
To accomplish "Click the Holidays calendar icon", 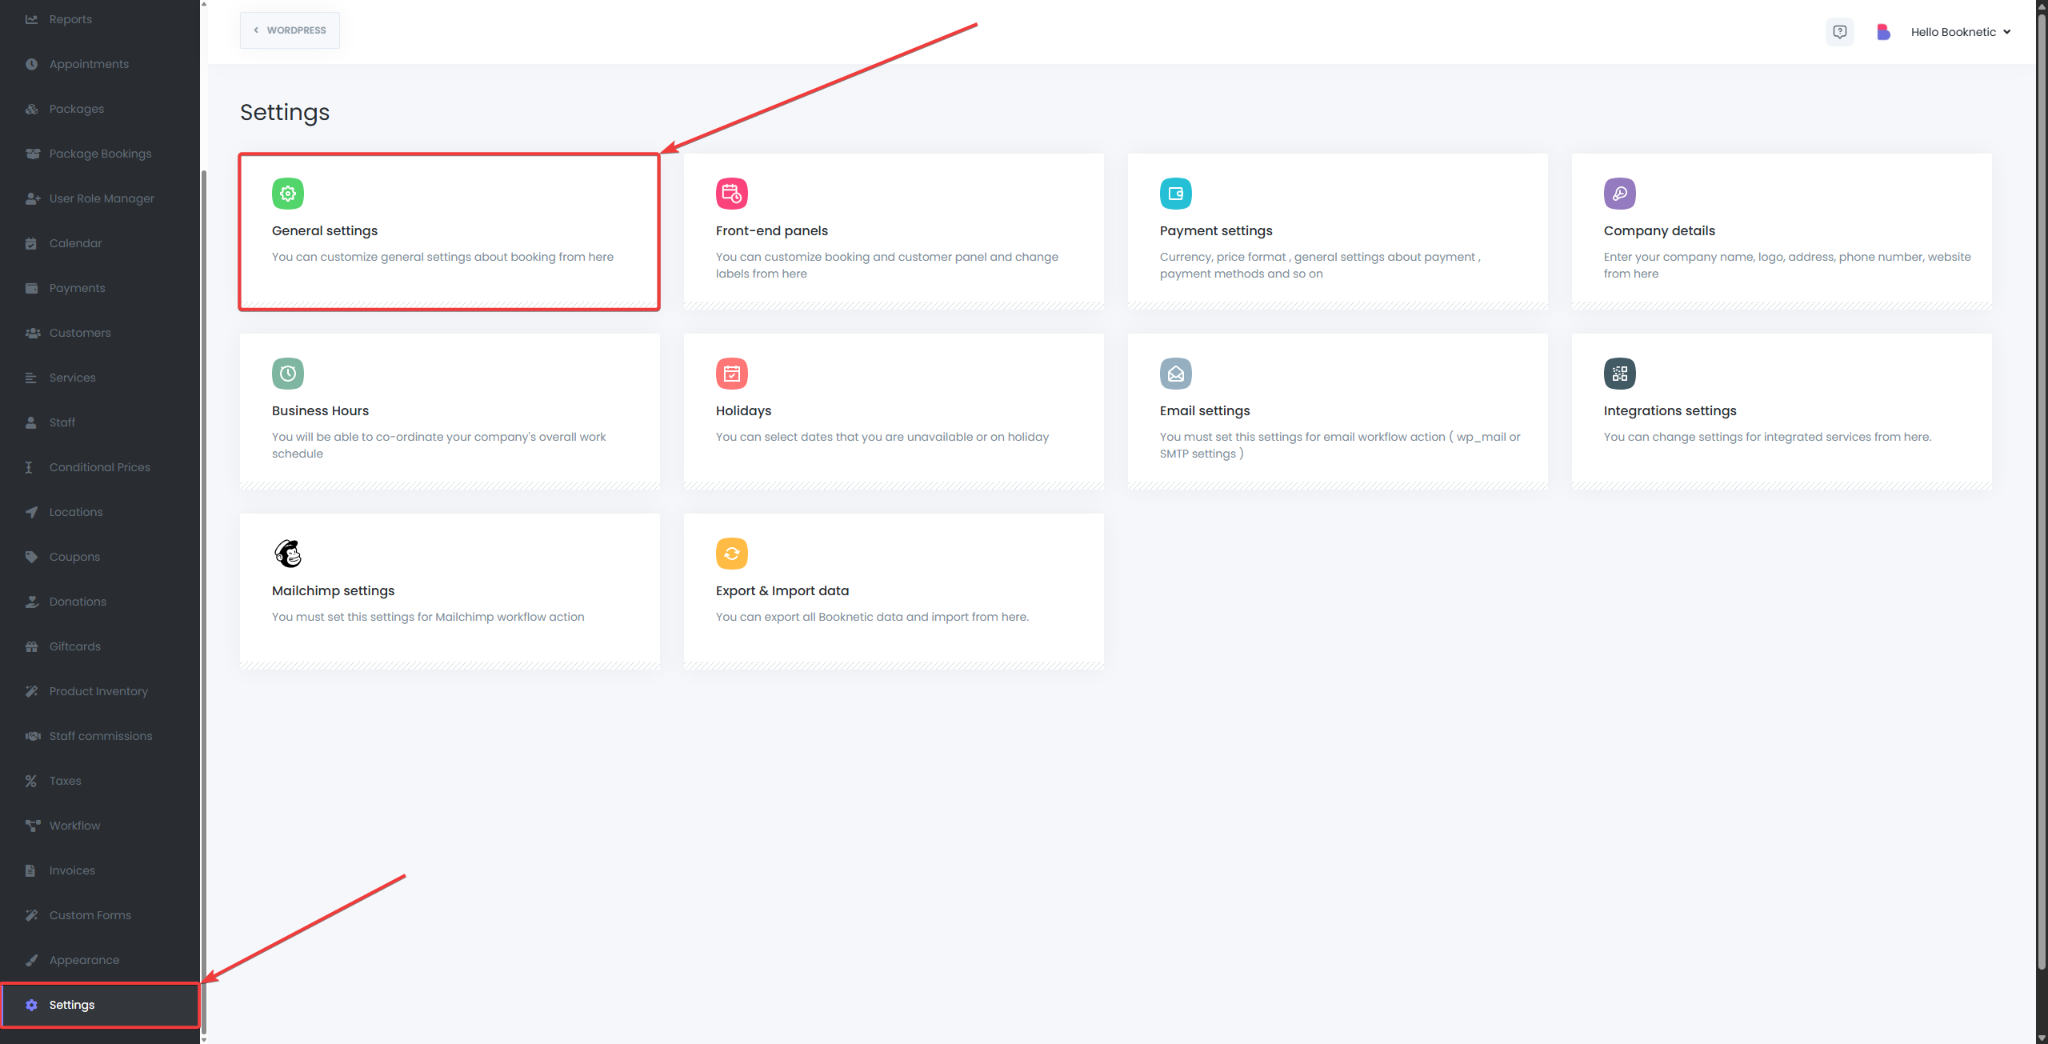I will coord(731,374).
